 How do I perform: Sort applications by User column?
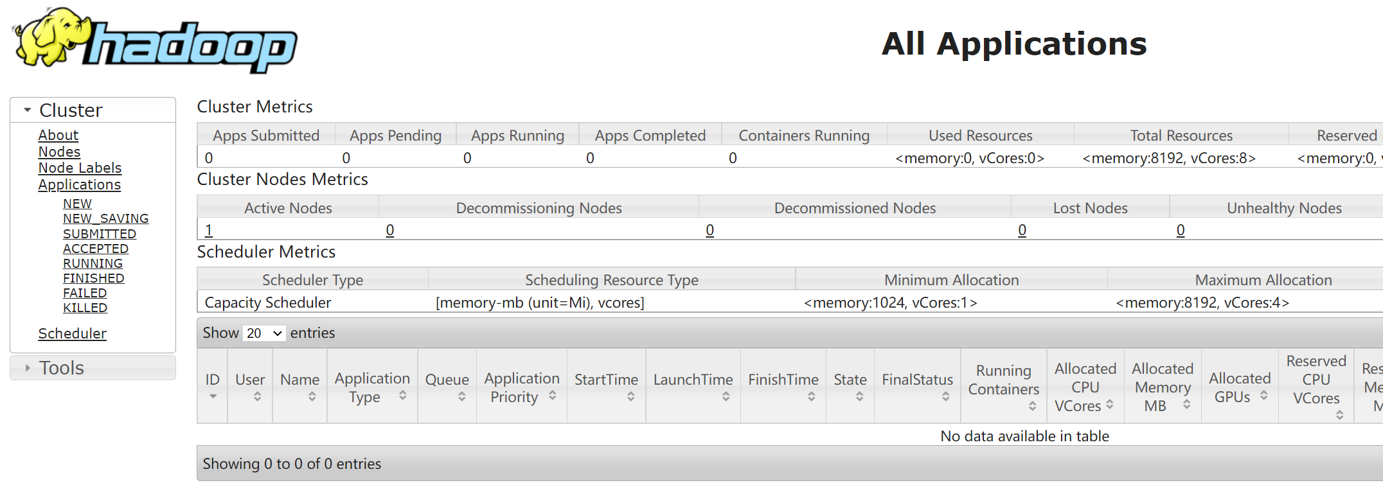(x=250, y=387)
